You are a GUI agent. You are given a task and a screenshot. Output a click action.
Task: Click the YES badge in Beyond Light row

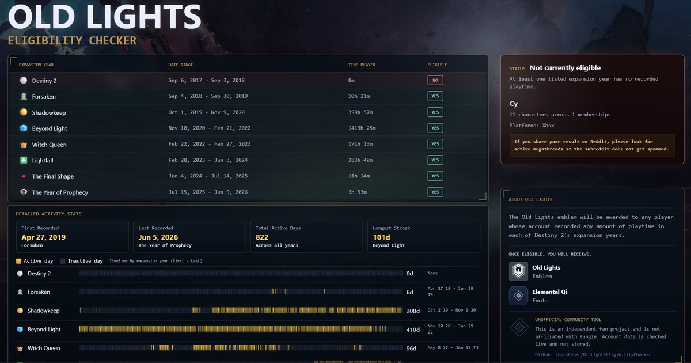pyautogui.click(x=435, y=128)
